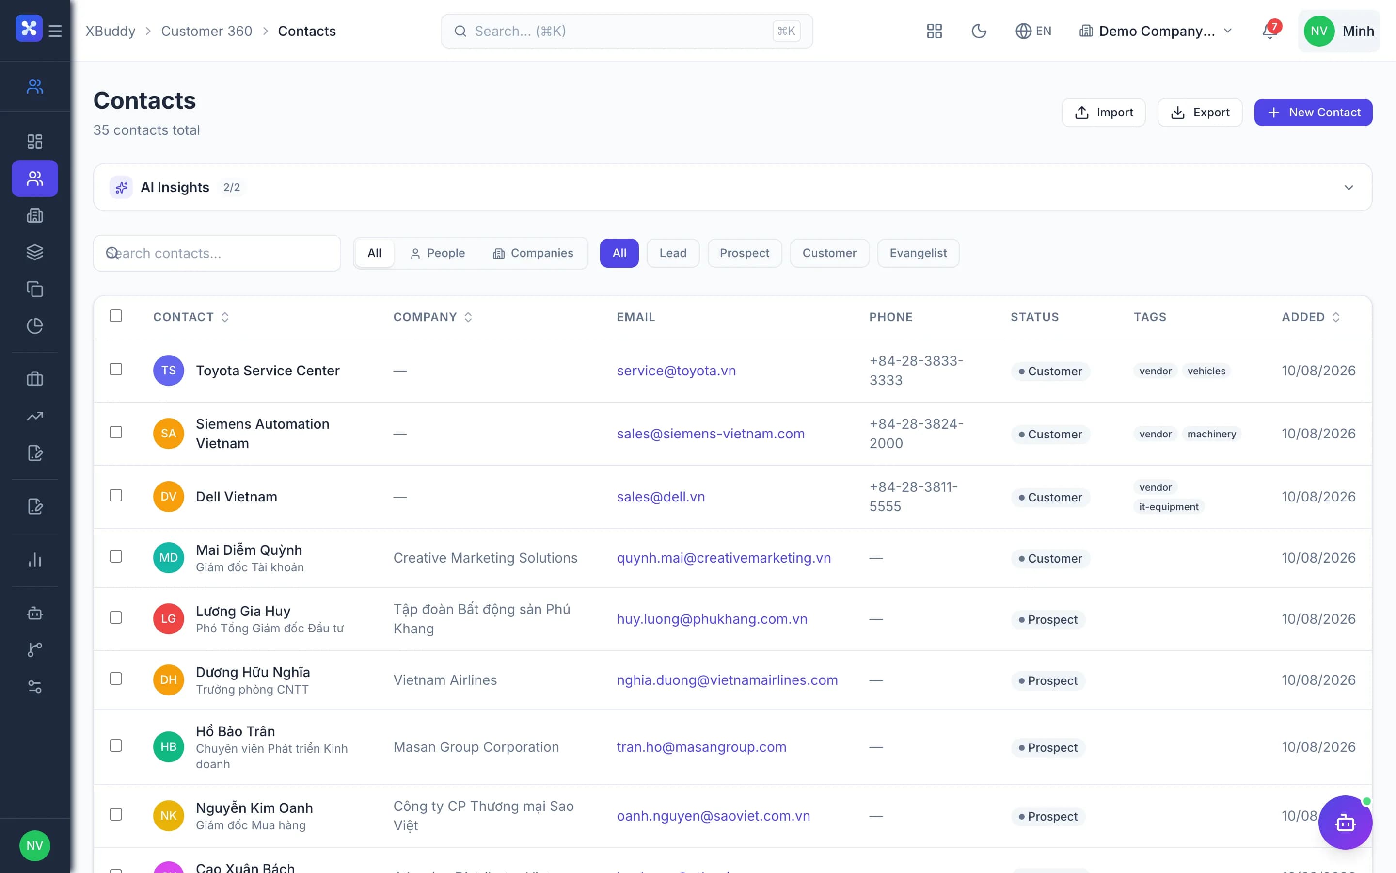Open the apps grid icon in header

point(935,31)
